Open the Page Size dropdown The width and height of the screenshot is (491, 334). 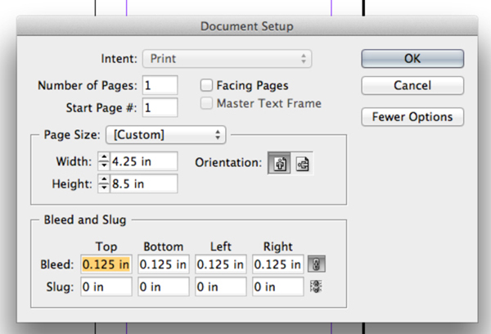coord(166,135)
